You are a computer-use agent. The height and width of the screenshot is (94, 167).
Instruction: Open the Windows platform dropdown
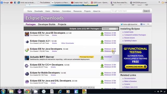pos(110,29)
